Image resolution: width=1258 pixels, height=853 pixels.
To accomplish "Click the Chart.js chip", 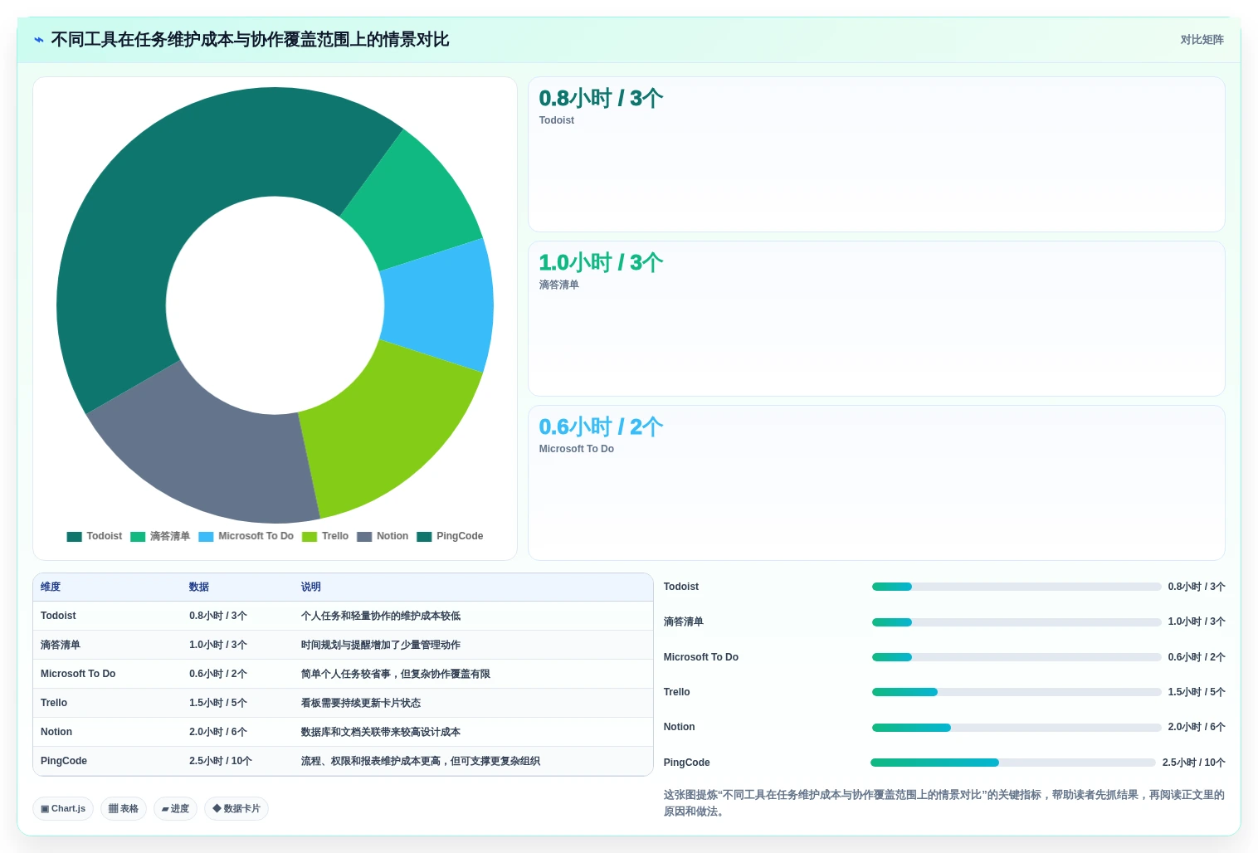I will (x=63, y=808).
